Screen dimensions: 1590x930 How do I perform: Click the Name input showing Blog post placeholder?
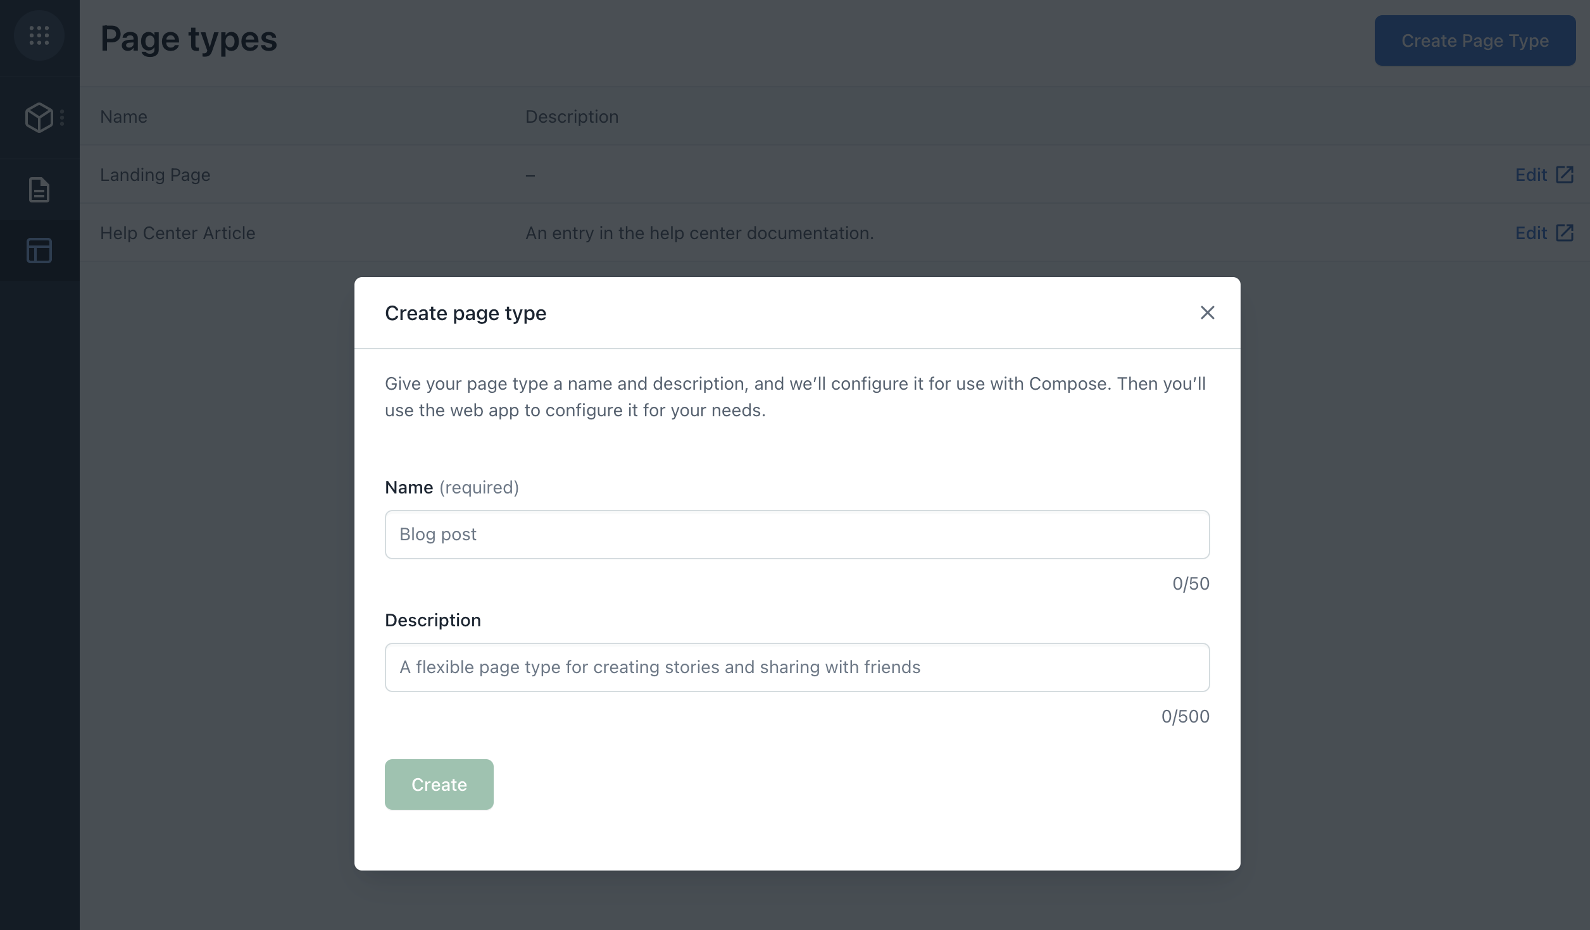797,534
